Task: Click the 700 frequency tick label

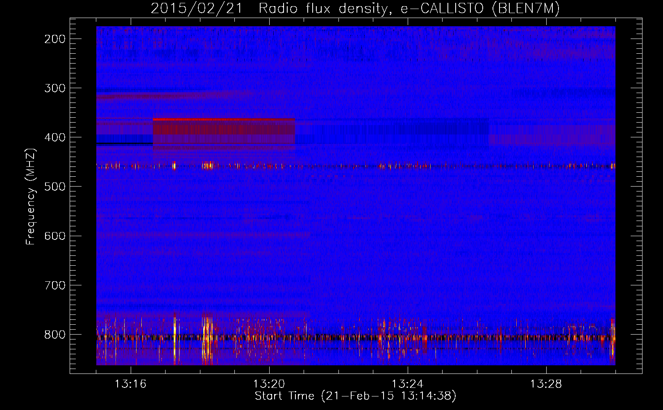Action: point(55,285)
